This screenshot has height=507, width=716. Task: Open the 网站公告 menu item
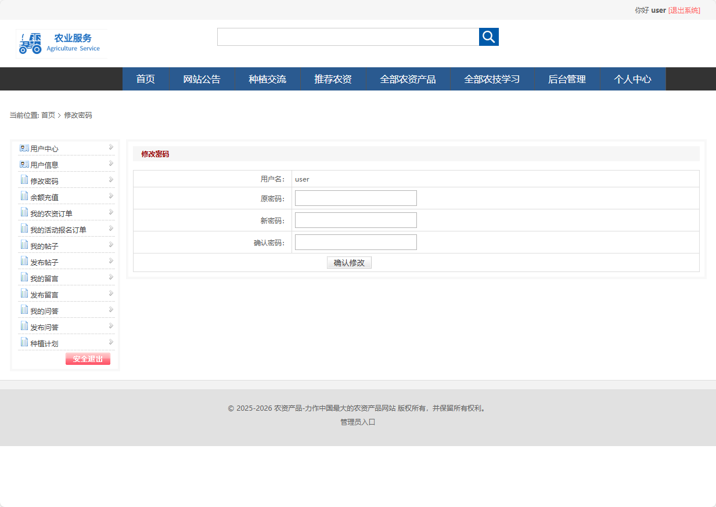[x=202, y=79]
